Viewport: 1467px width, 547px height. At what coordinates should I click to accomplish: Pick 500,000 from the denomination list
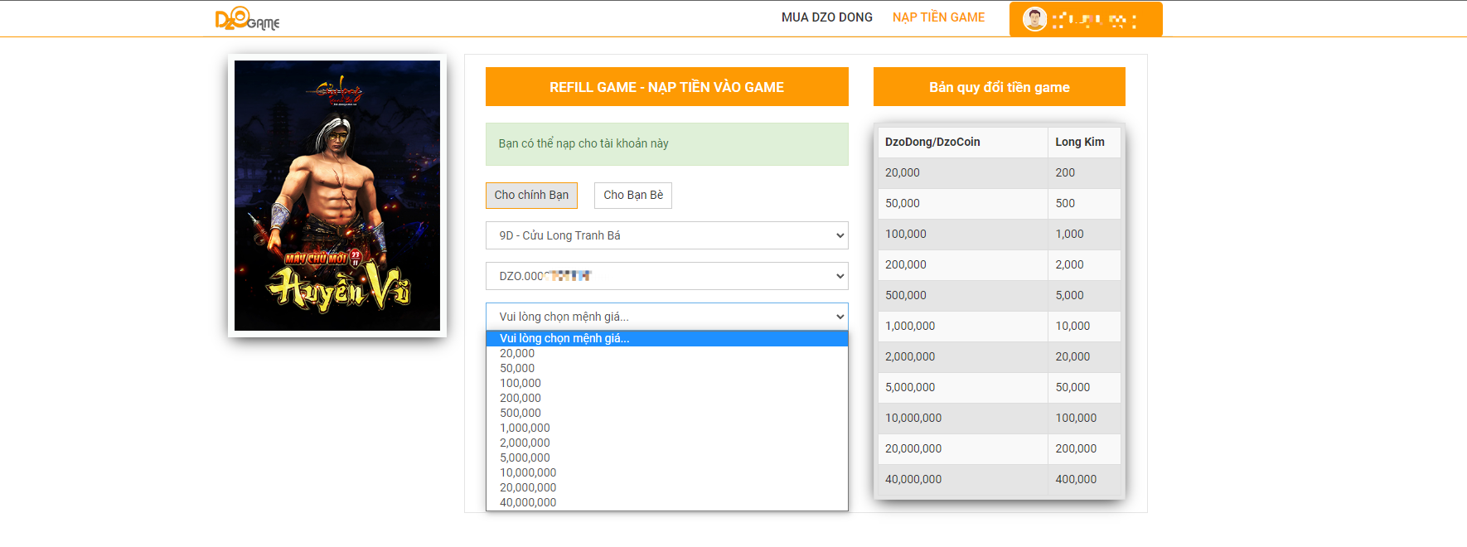tap(667, 413)
